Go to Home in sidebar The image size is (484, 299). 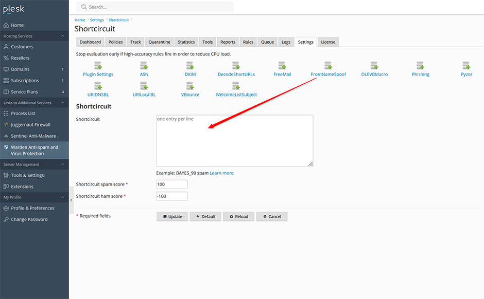[x=34, y=25]
